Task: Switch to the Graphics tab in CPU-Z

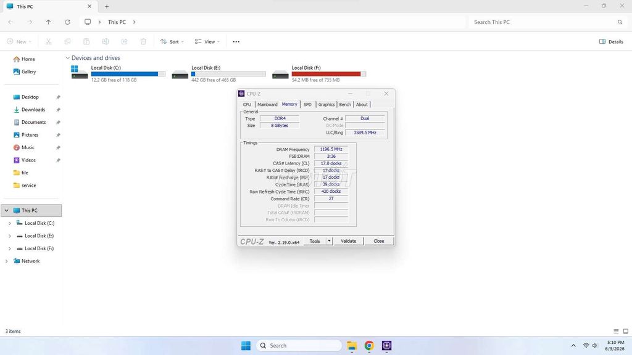Action: pyautogui.click(x=326, y=104)
